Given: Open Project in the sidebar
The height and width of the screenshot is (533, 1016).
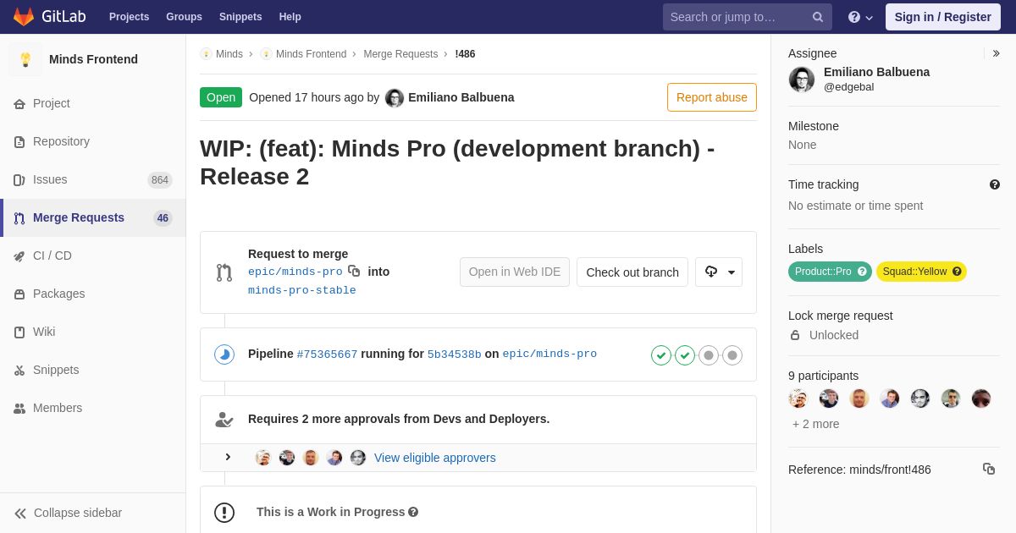Looking at the screenshot, I should pos(93,103).
